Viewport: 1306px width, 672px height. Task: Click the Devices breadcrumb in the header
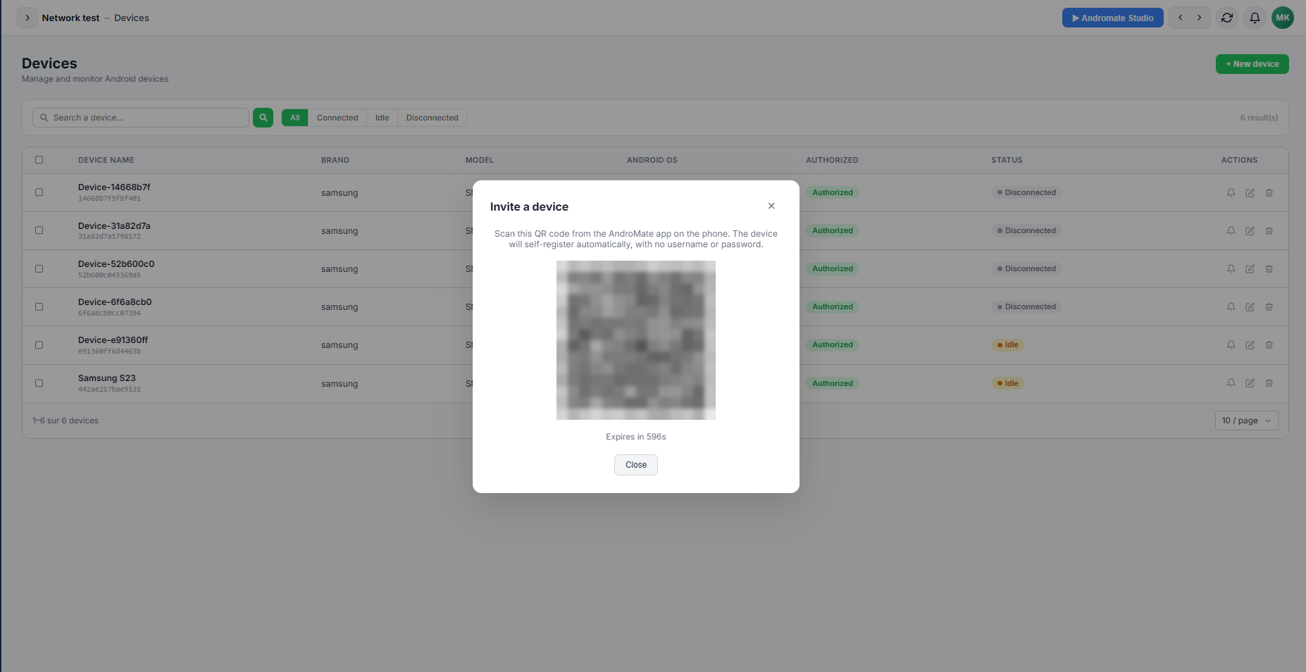[132, 18]
